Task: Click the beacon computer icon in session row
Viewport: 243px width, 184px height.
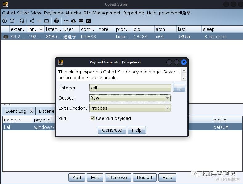Action: tap(6, 37)
